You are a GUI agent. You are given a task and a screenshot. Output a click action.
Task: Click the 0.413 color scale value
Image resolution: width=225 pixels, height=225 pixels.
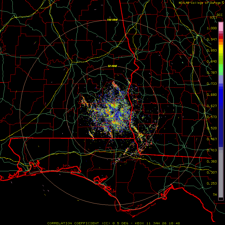click(x=212, y=150)
